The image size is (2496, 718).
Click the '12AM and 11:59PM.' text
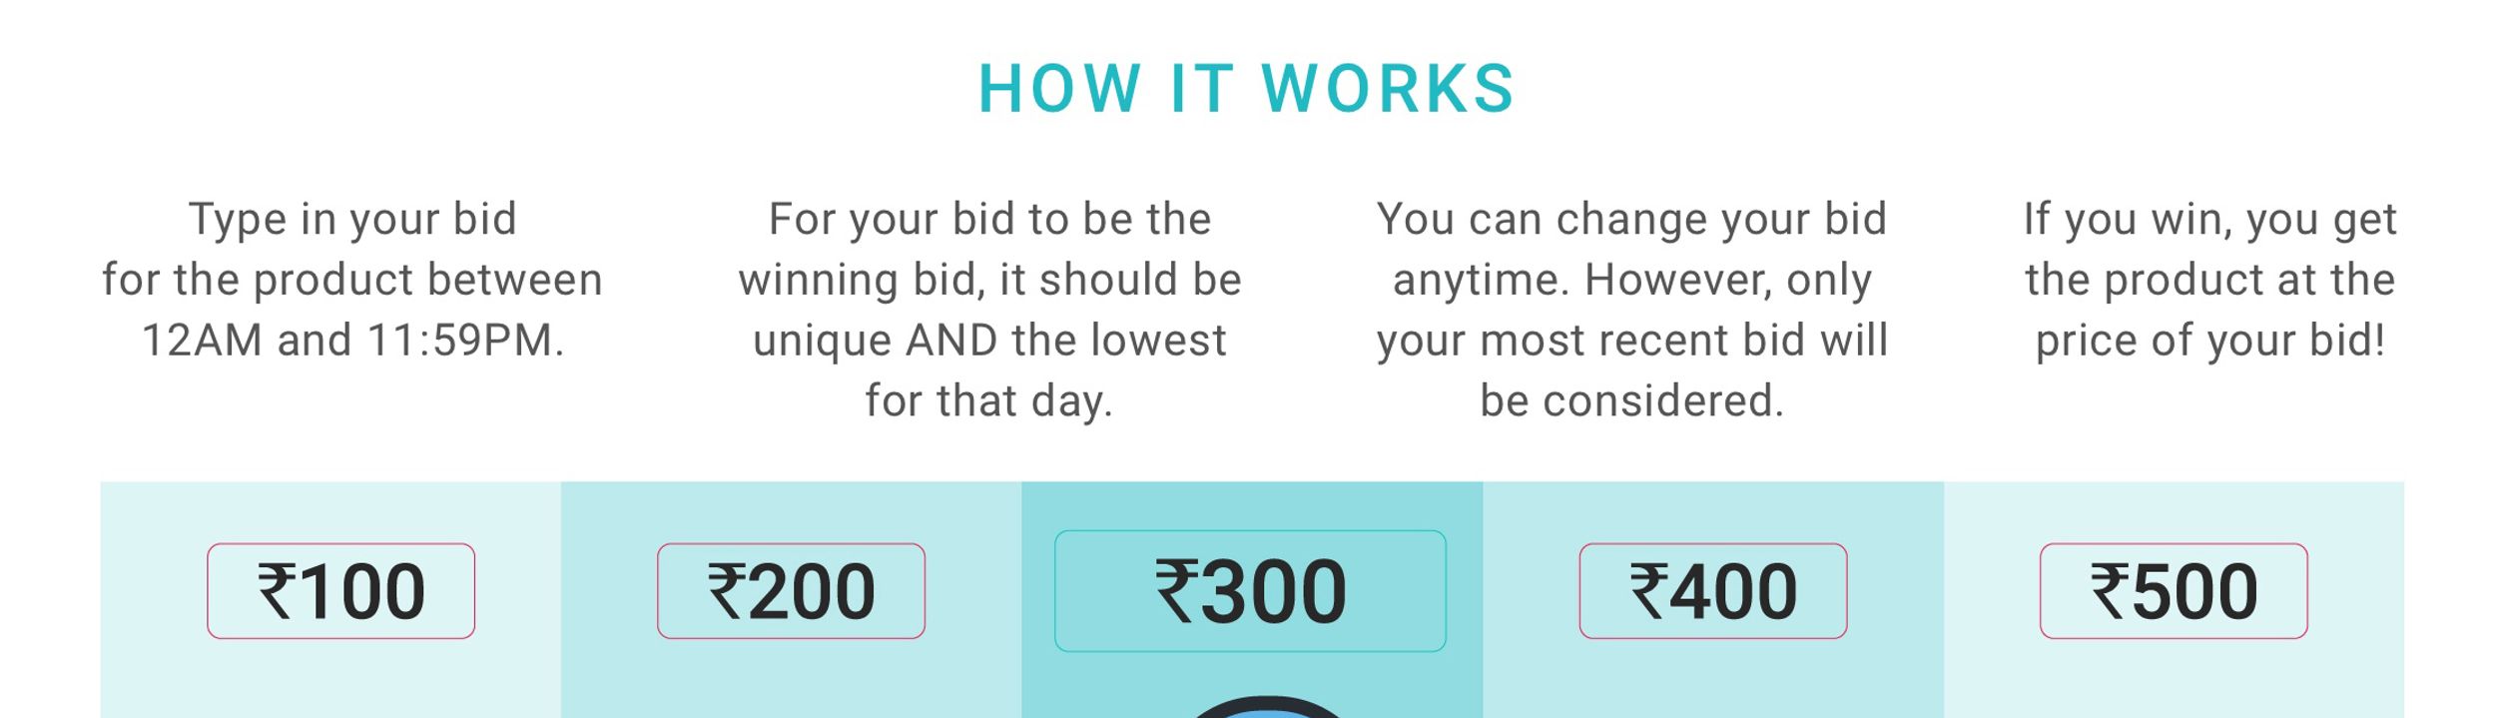click(352, 341)
